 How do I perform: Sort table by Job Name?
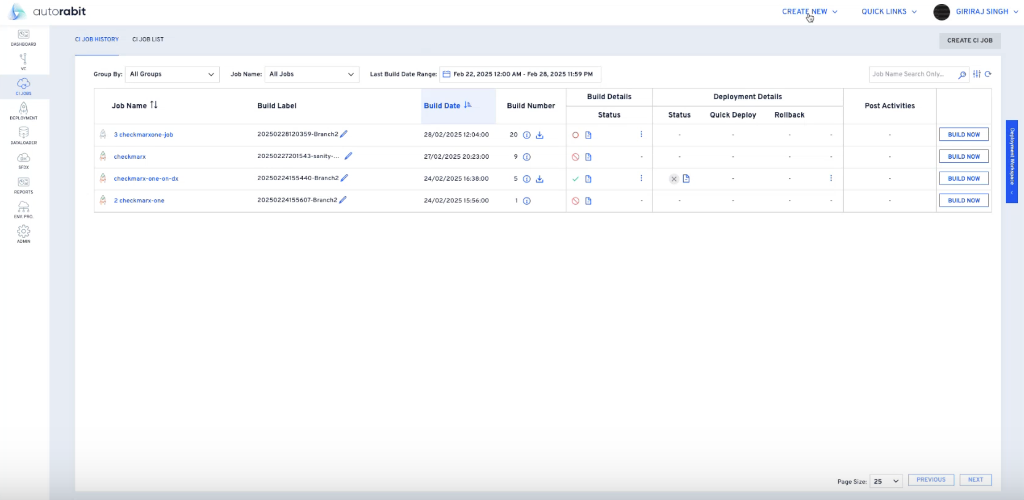154,105
